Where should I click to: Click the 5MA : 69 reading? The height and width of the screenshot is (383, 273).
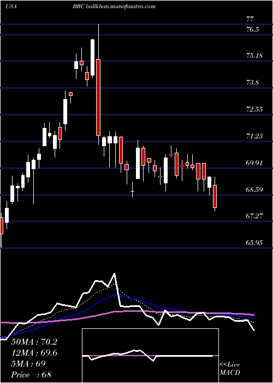pos(28,363)
